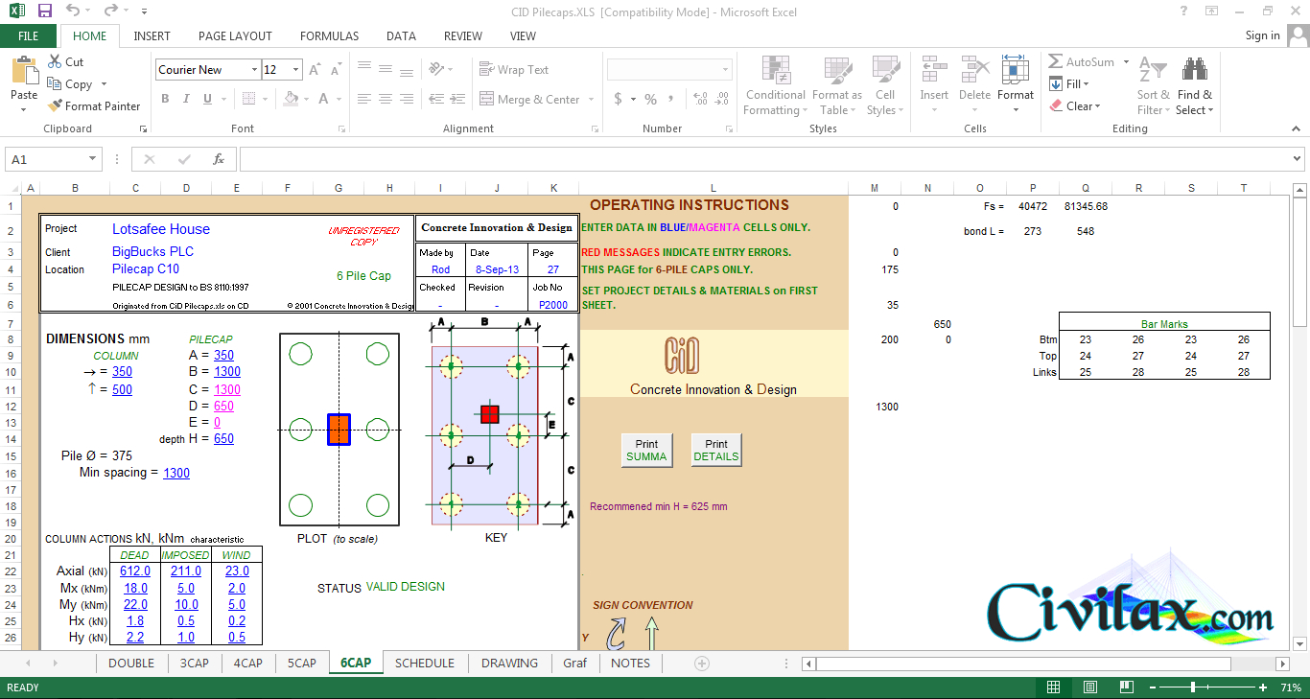The image size is (1310, 699).
Task: Click the Format Painter icon
Action: [55, 106]
